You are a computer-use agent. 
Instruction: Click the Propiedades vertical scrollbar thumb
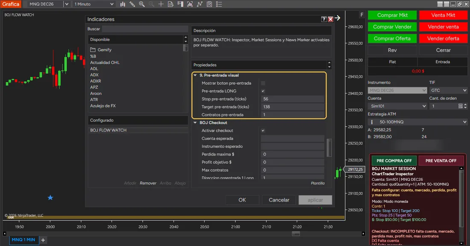[329, 148]
